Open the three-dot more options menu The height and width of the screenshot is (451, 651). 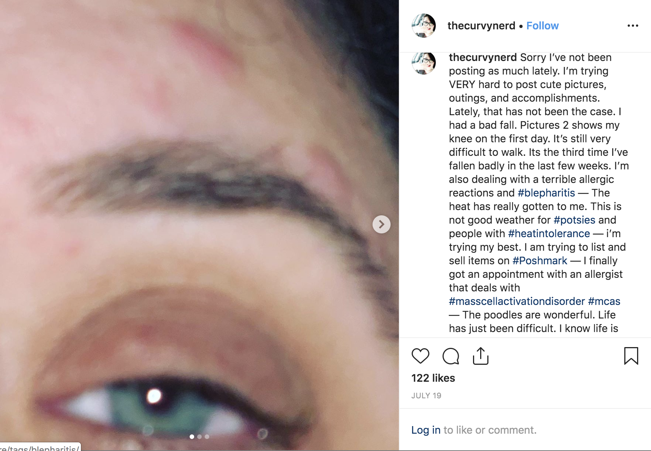(x=633, y=26)
